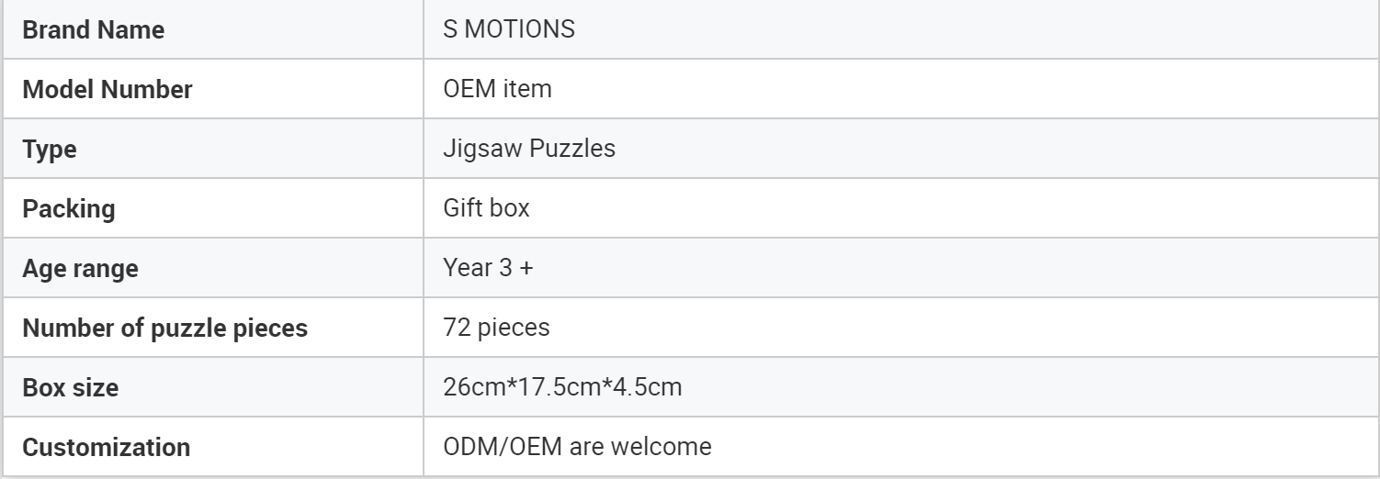Select the Gift box value
This screenshot has height=479, width=1380.
point(486,208)
